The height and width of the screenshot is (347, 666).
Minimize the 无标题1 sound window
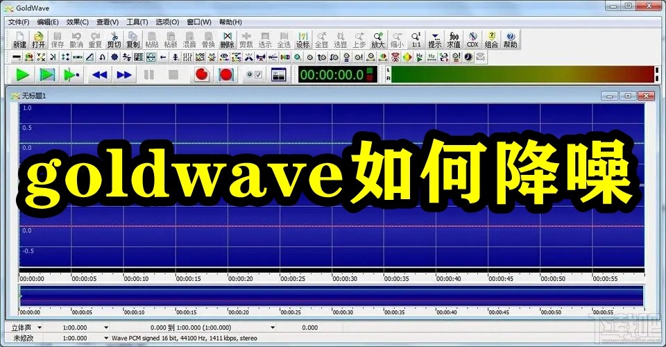[610, 96]
